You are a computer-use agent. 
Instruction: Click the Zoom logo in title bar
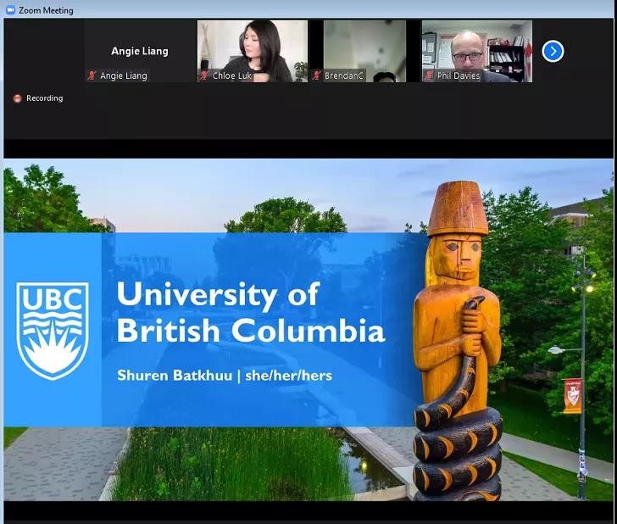point(11,10)
